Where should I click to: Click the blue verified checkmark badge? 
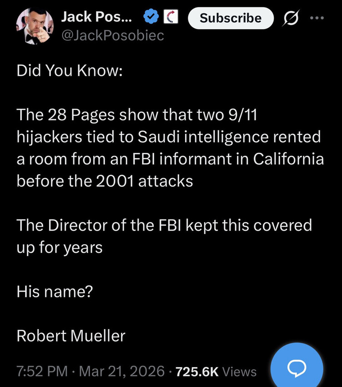150,18
